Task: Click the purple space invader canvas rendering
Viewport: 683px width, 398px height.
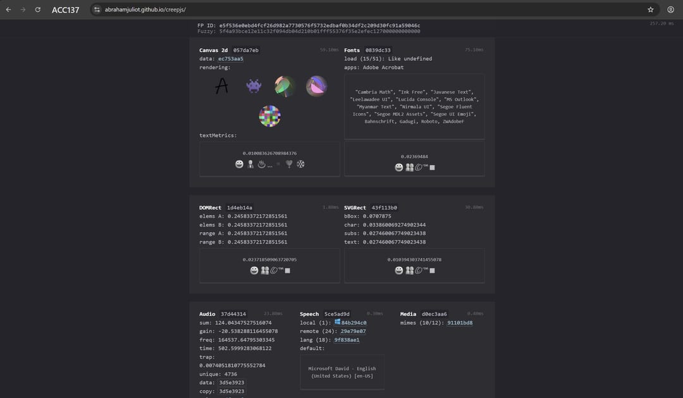Action: coord(254,86)
